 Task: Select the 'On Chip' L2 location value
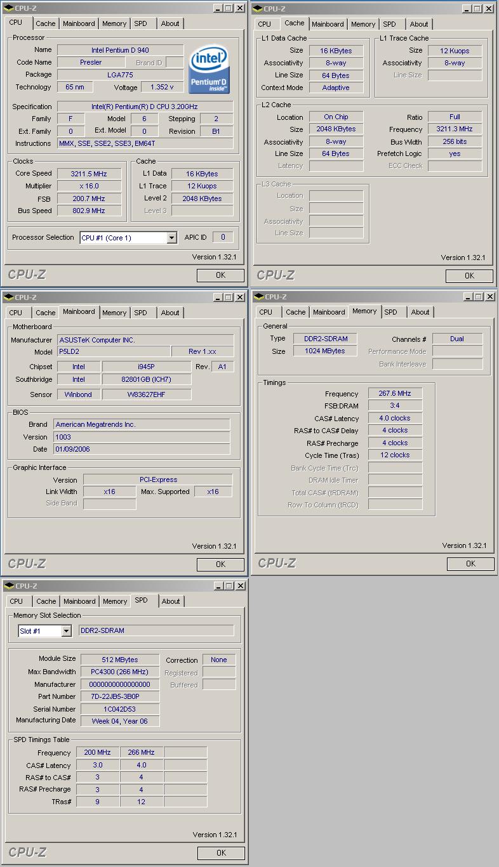[336, 117]
